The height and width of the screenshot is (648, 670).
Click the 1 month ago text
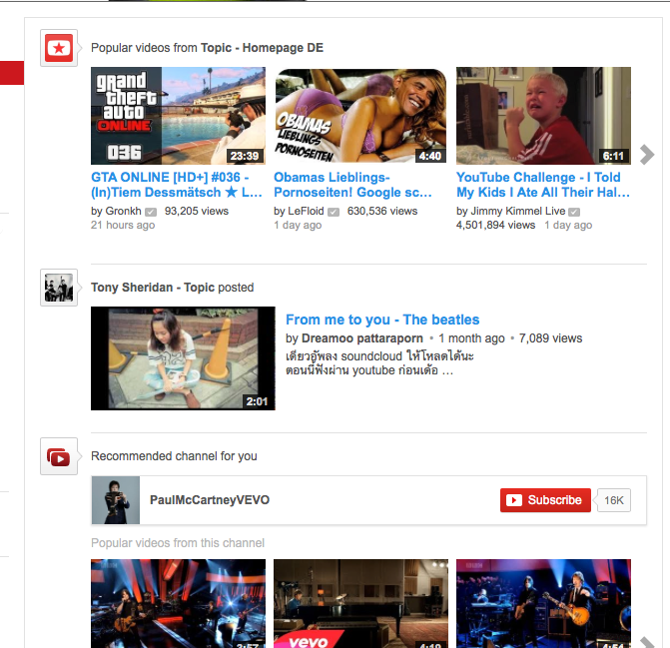[471, 338]
